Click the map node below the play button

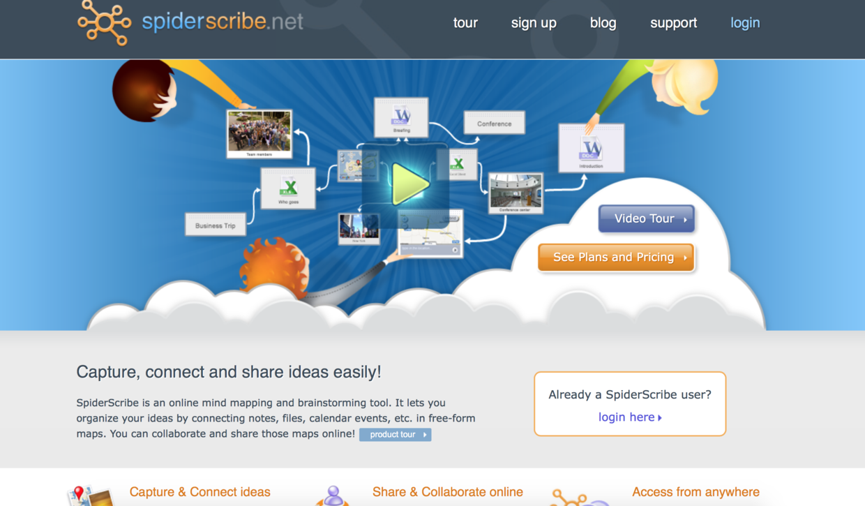pos(430,234)
